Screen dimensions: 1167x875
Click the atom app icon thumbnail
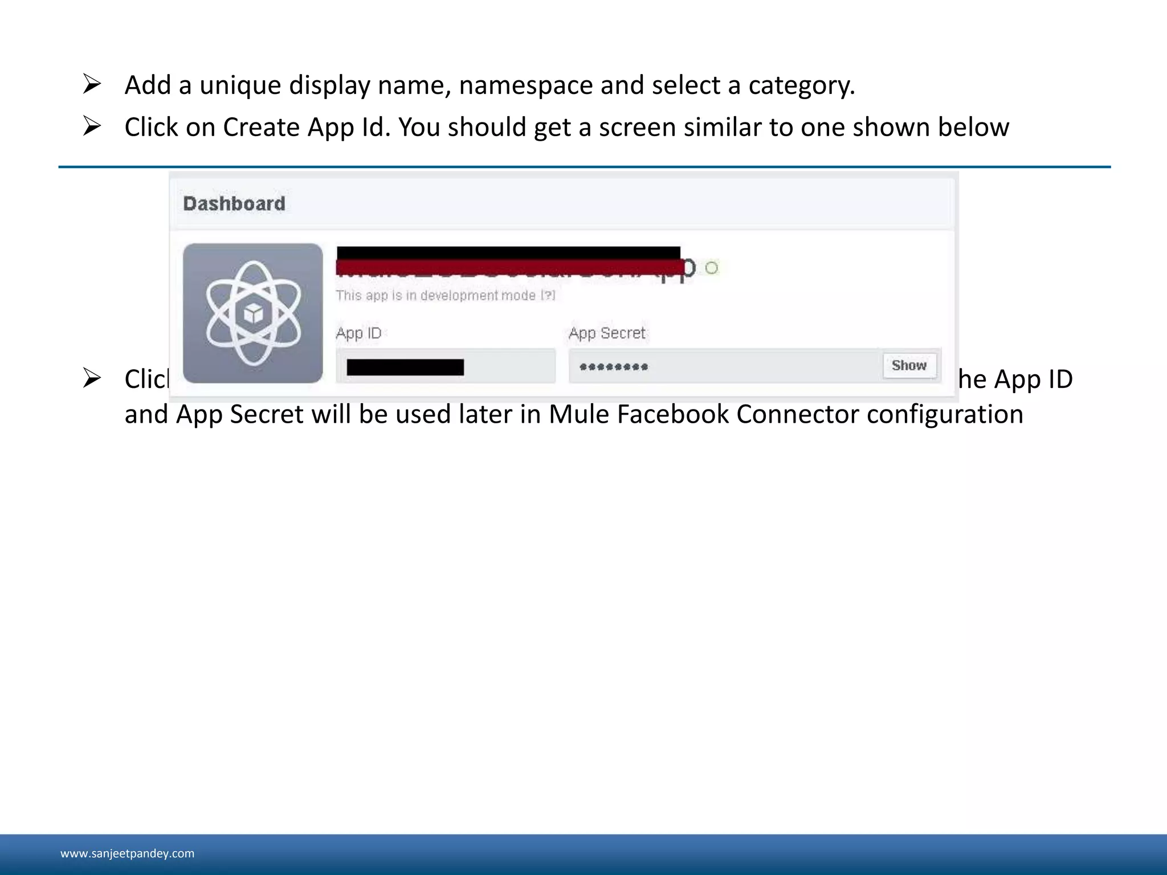tap(253, 313)
